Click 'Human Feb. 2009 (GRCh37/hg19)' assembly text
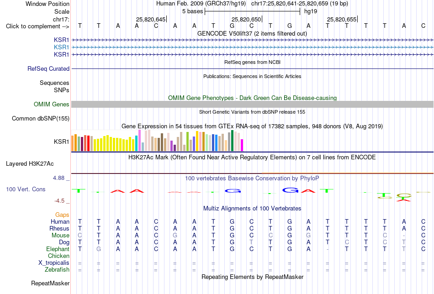The image size is (434, 294). click(201, 4)
